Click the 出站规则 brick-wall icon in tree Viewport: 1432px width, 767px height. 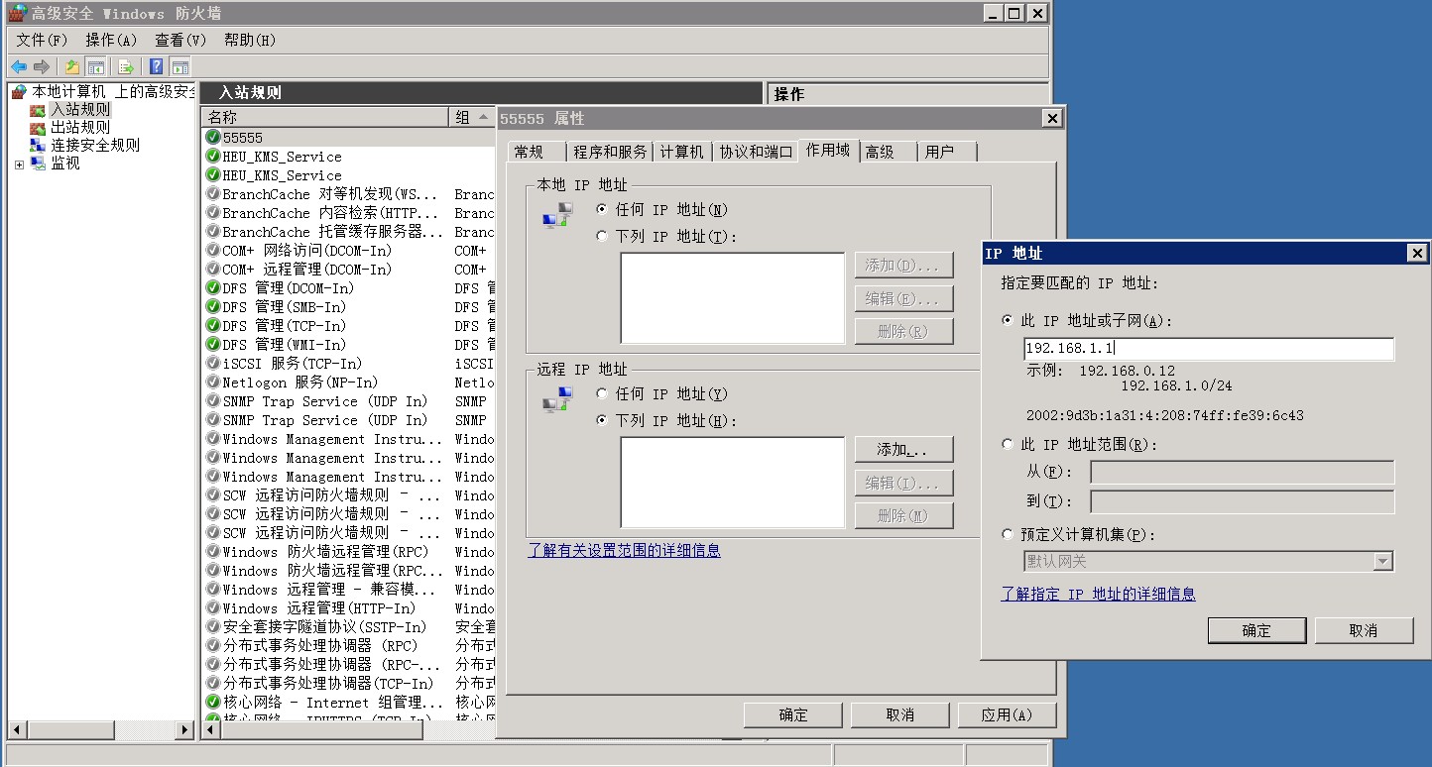click(x=38, y=128)
